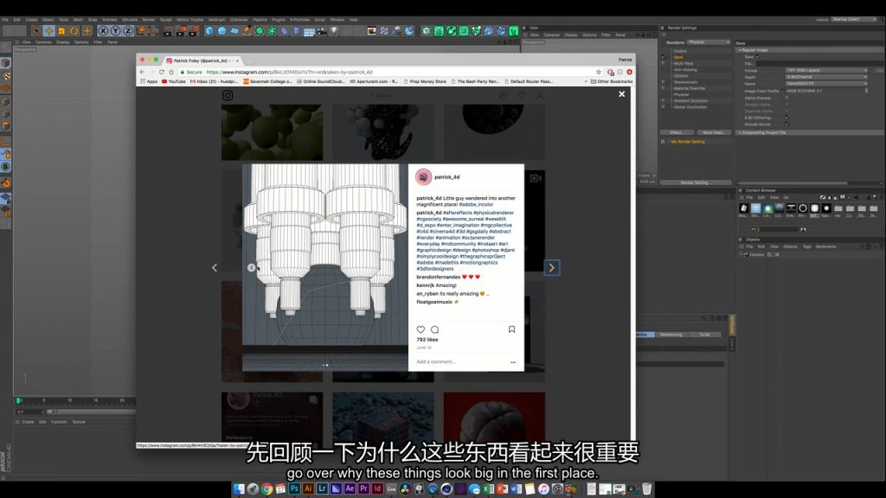Image resolution: width=886 pixels, height=498 pixels.
Task: Open the Apps bookmark shortcut
Action: pyautogui.click(x=149, y=81)
